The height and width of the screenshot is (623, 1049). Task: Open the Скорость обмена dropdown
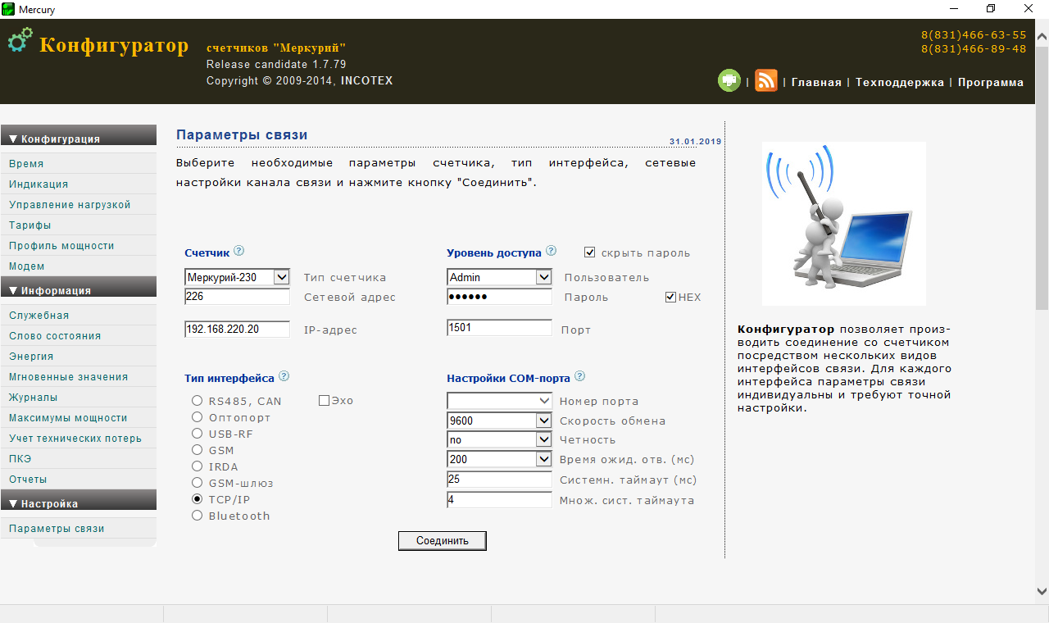coord(500,421)
